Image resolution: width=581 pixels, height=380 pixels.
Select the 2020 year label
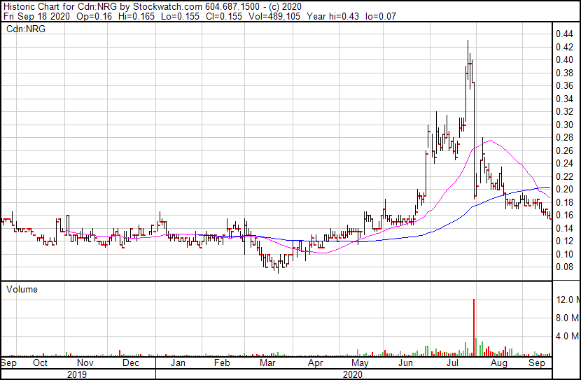click(352, 374)
